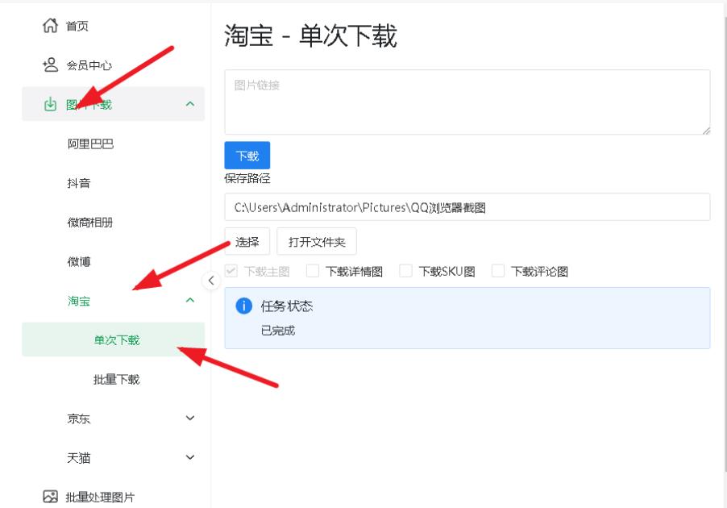Click the image download icon in sidebar

50,104
